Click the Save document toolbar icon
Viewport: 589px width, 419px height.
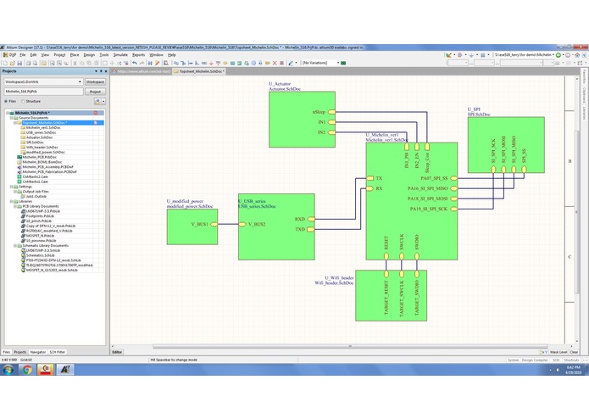19,63
